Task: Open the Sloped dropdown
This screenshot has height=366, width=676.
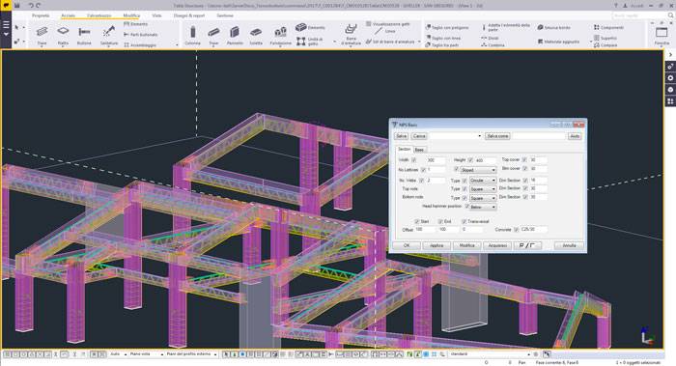Action: [x=478, y=170]
